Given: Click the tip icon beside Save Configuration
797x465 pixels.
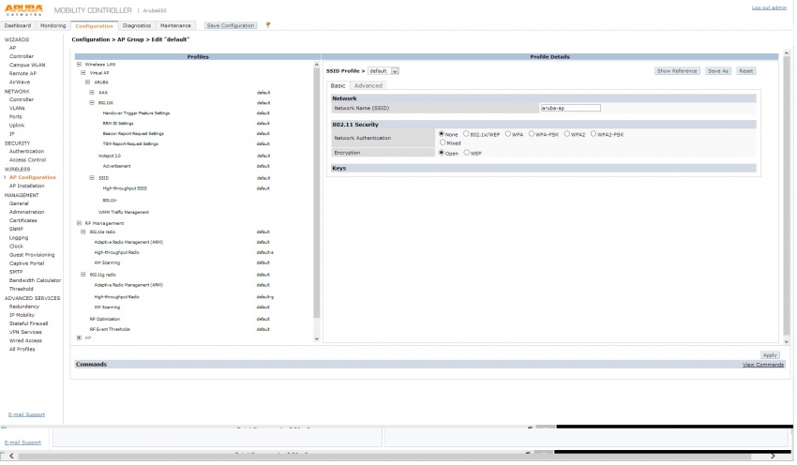Looking at the screenshot, I should [268, 25].
